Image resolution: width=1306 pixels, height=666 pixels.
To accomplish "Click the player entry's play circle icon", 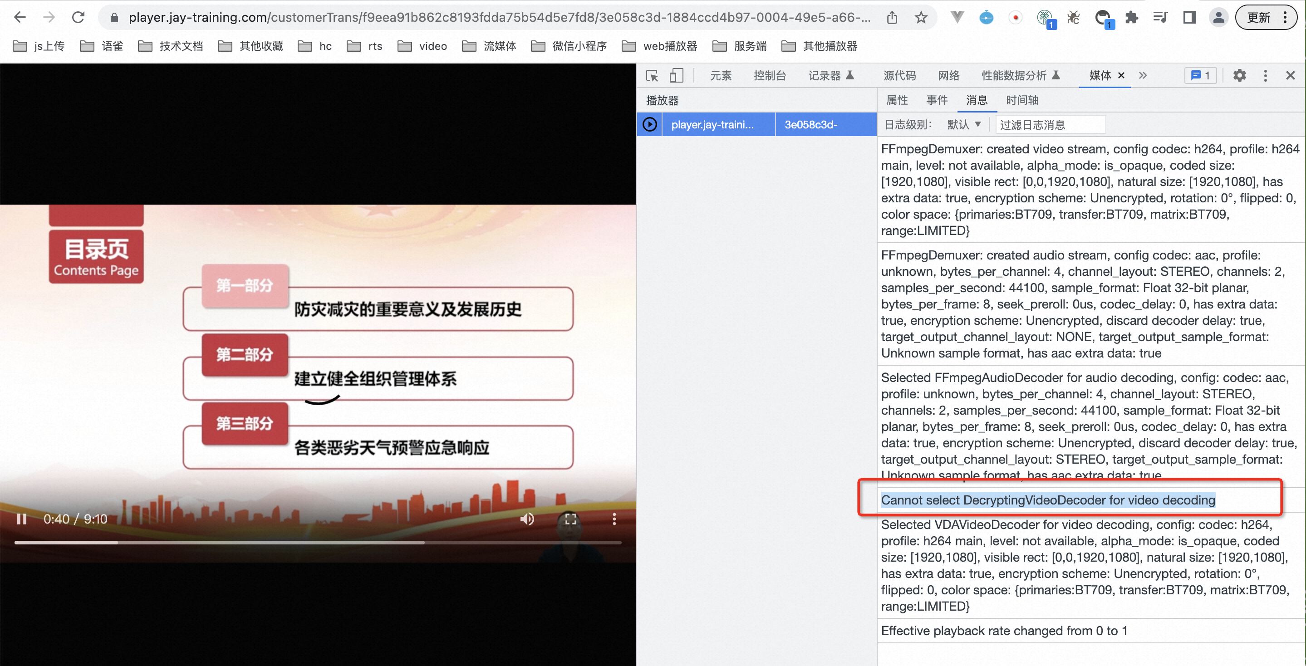I will [x=649, y=125].
